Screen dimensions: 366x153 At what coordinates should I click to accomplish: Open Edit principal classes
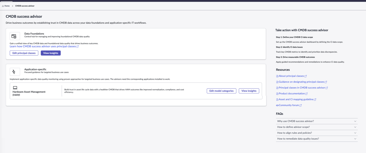pos(24,53)
